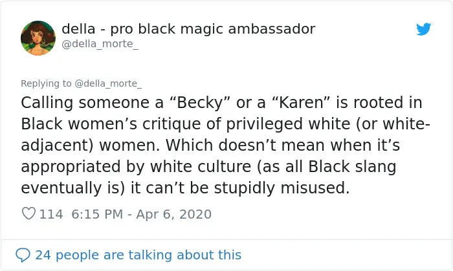This screenshot has width=453, height=271.
Task: Open '24 people are talking about this'
Action: point(138,255)
